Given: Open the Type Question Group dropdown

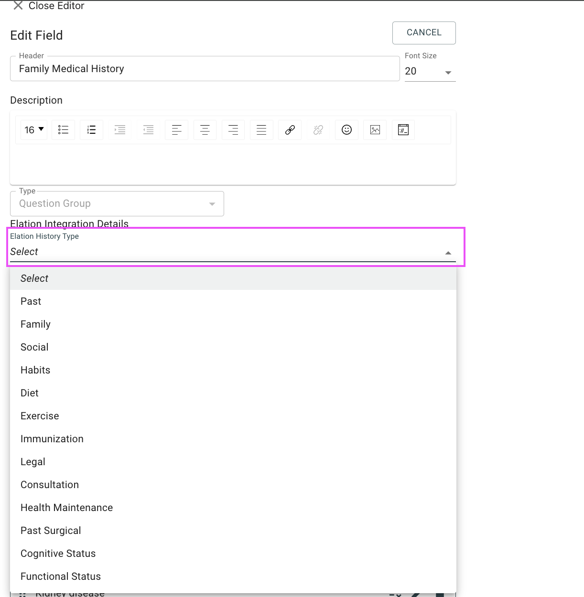Looking at the screenshot, I should click(x=117, y=203).
